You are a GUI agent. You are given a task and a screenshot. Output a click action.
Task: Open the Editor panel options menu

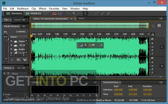click(161, 19)
